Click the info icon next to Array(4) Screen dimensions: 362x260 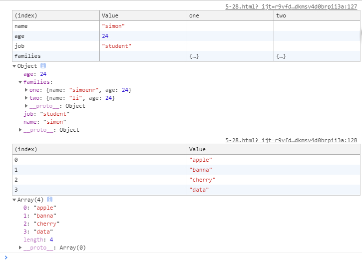pyautogui.click(x=49, y=199)
